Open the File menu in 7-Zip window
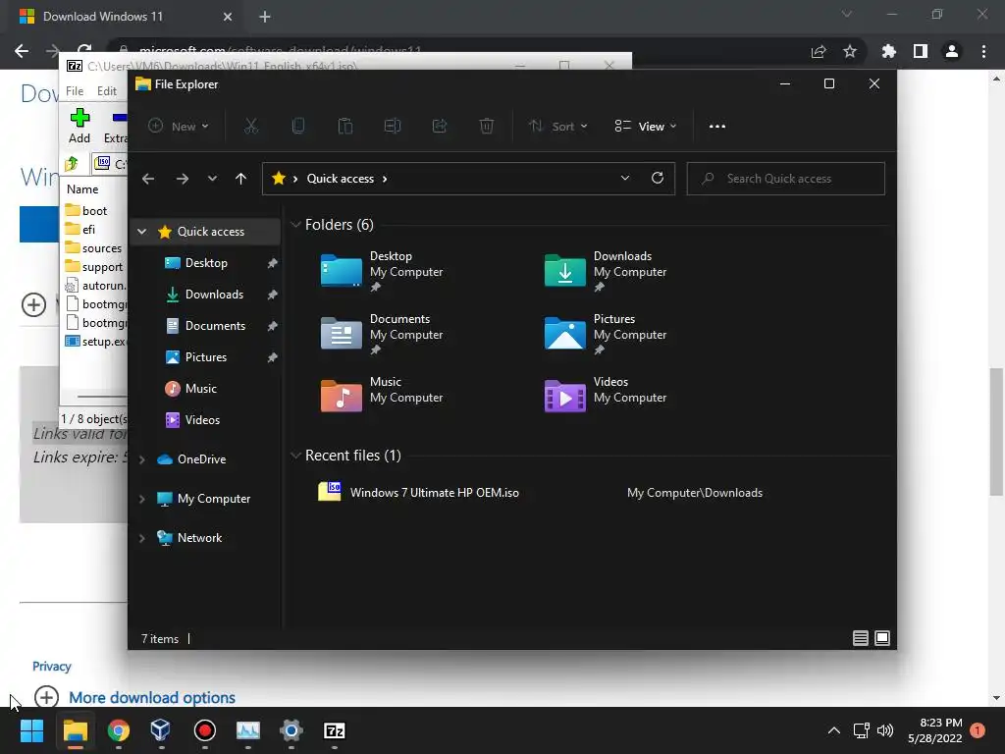Image resolution: width=1005 pixels, height=754 pixels. [x=75, y=91]
